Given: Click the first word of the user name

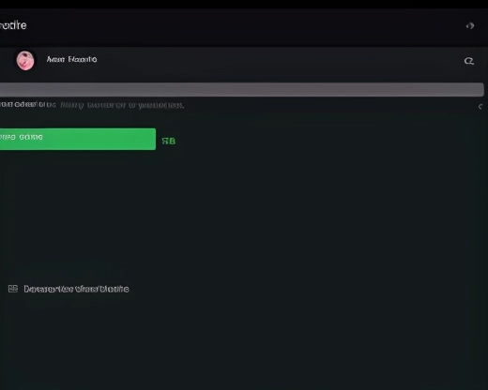Looking at the screenshot, I should pos(55,59).
